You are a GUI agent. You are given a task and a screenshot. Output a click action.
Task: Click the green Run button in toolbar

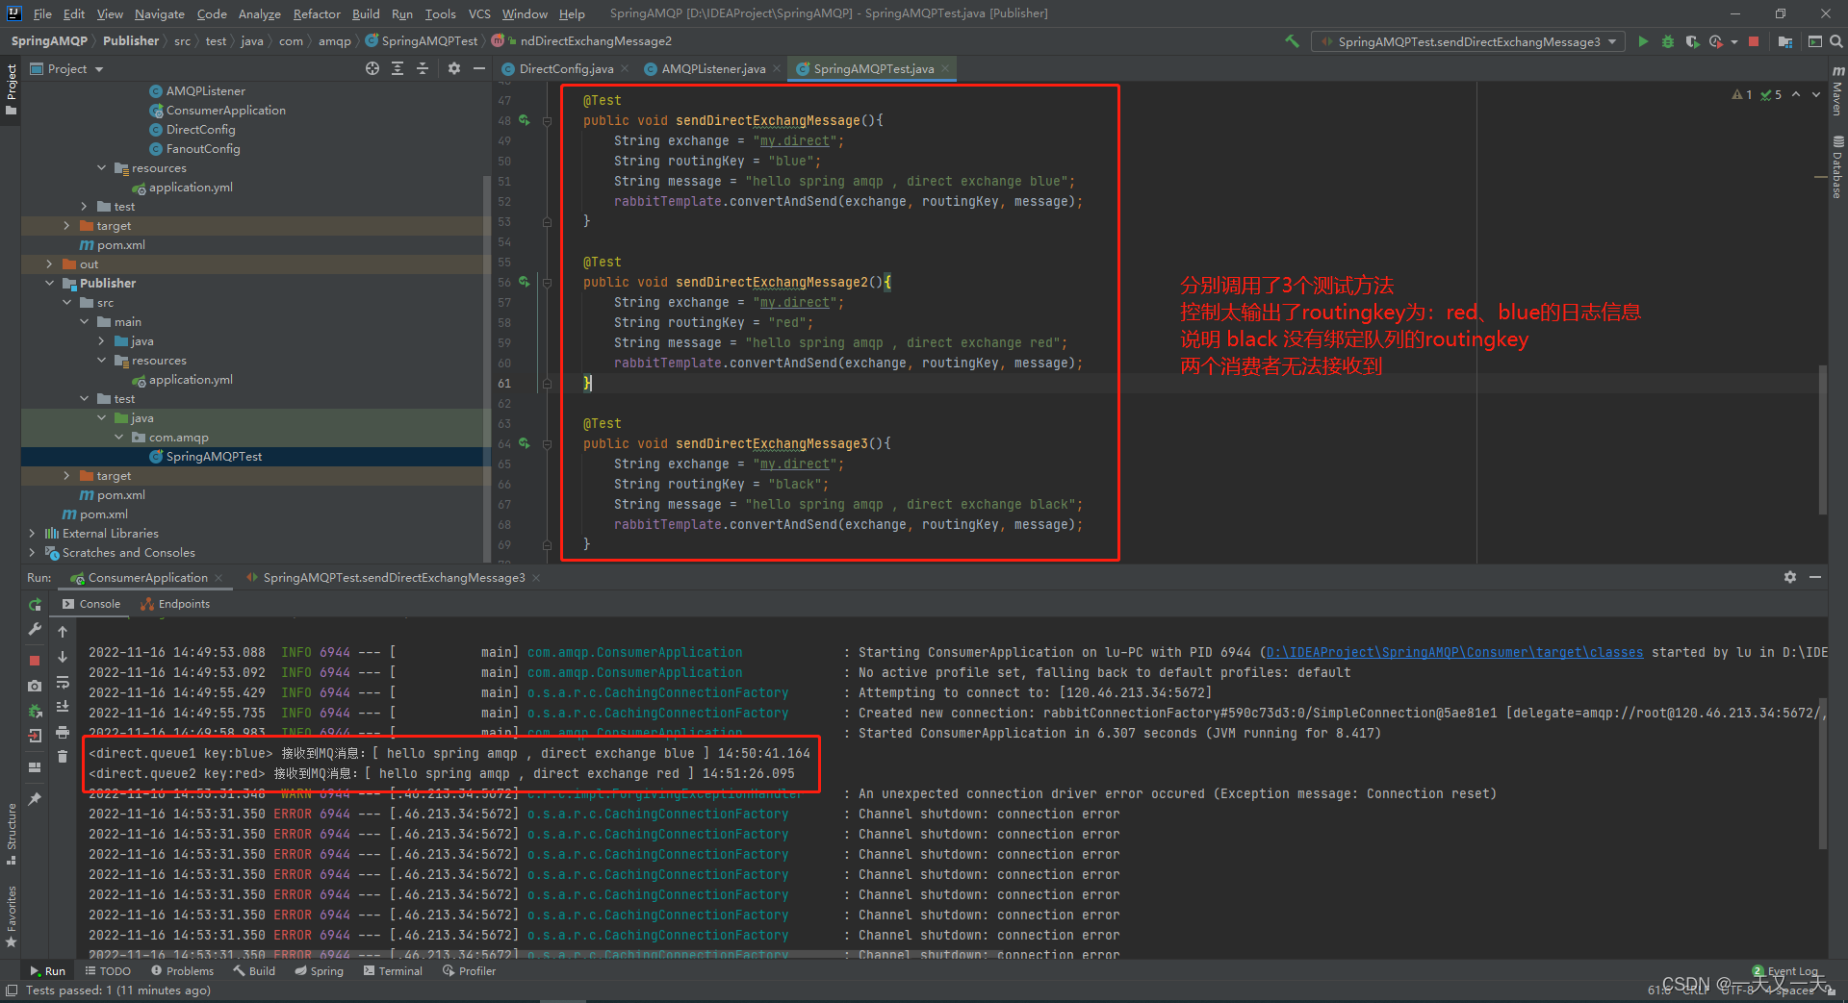(x=1643, y=41)
